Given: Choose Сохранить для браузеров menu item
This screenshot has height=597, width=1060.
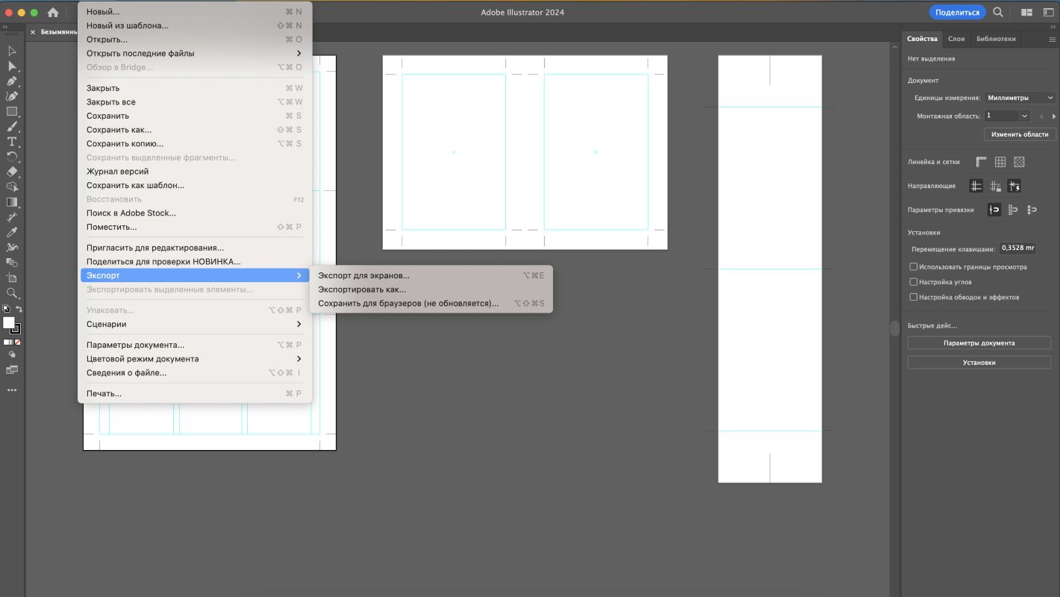Looking at the screenshot, I should (431, 304).
